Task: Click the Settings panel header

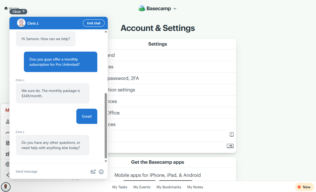Action: [158, 44]
